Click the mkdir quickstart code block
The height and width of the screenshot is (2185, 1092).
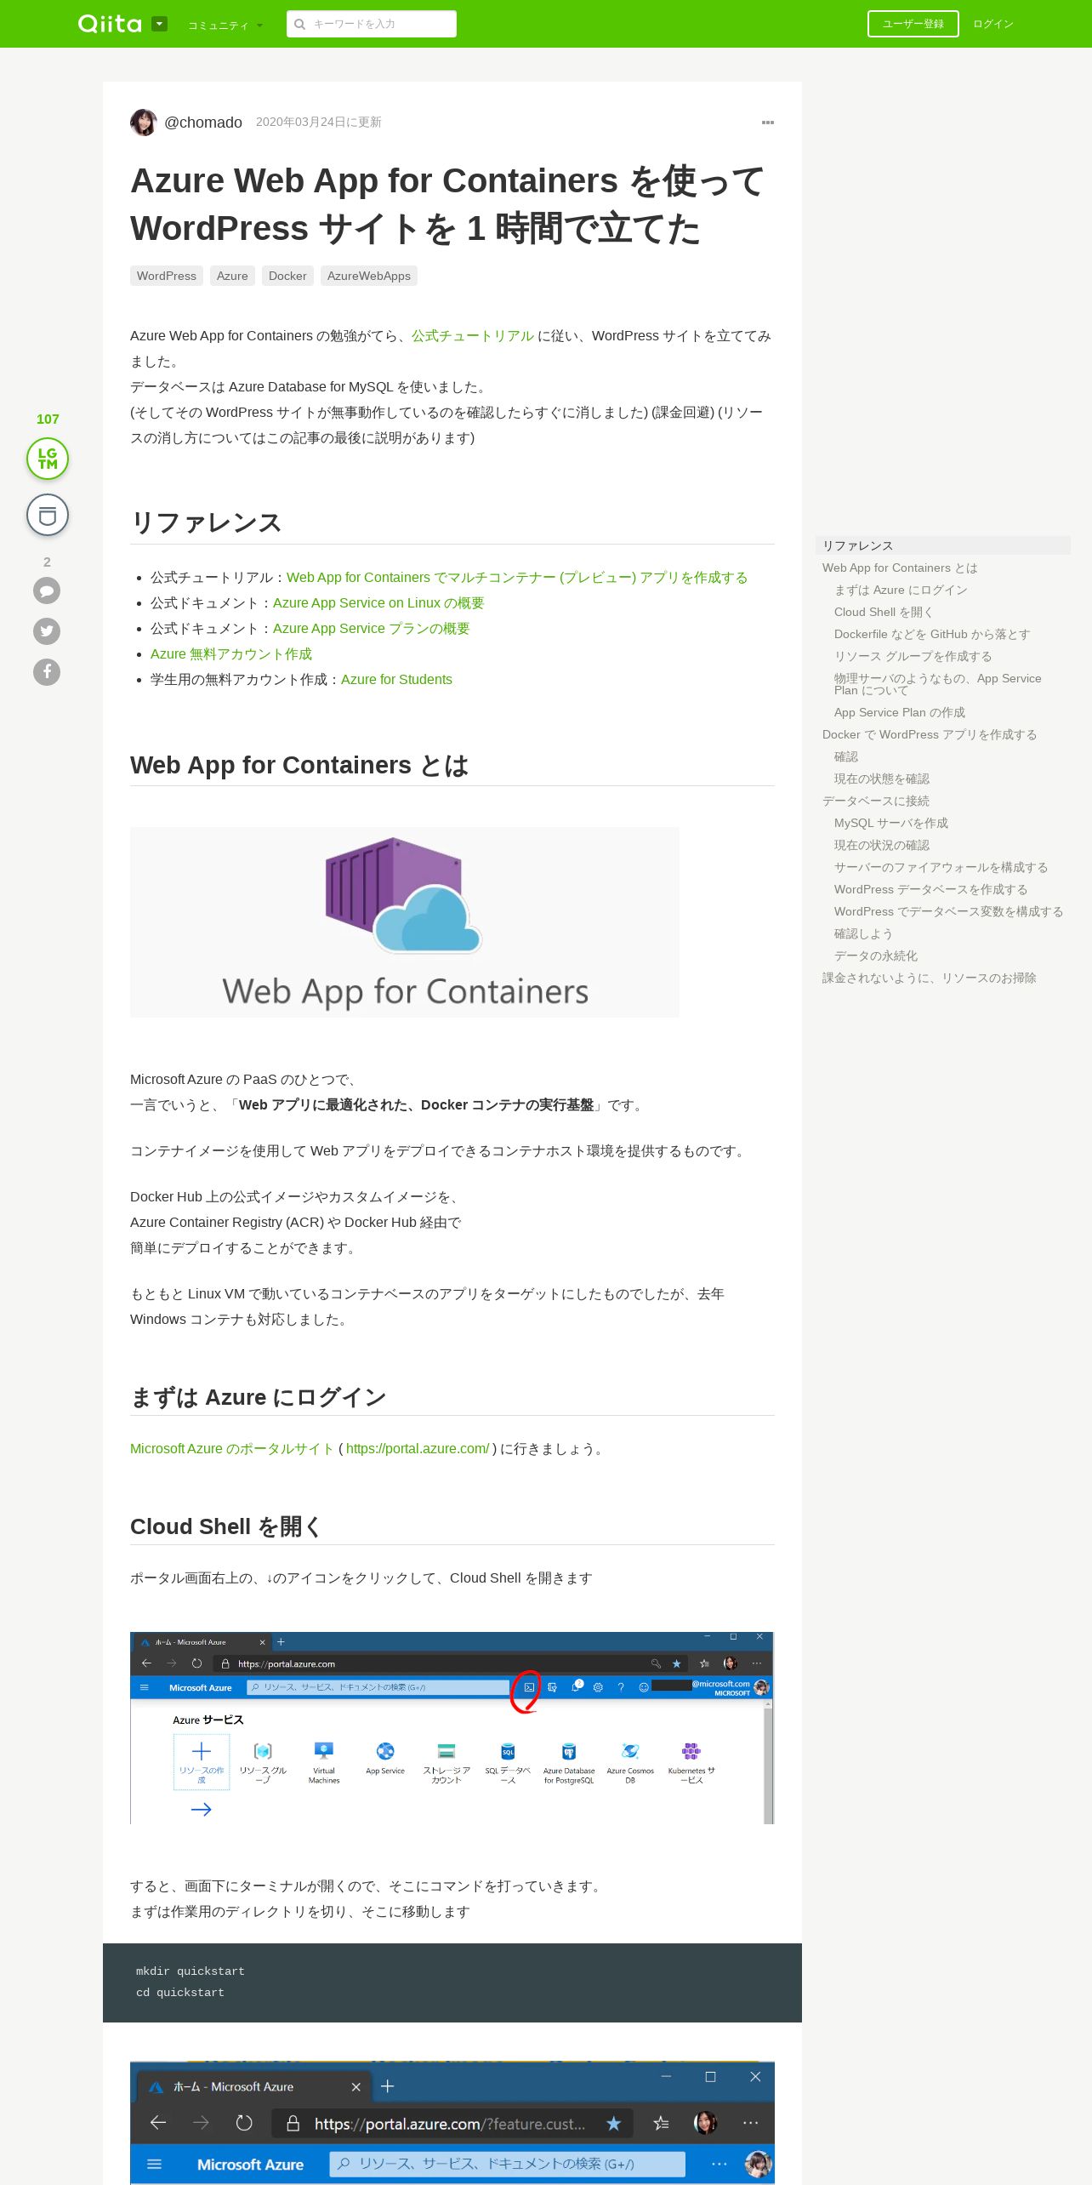(452, 1982)
